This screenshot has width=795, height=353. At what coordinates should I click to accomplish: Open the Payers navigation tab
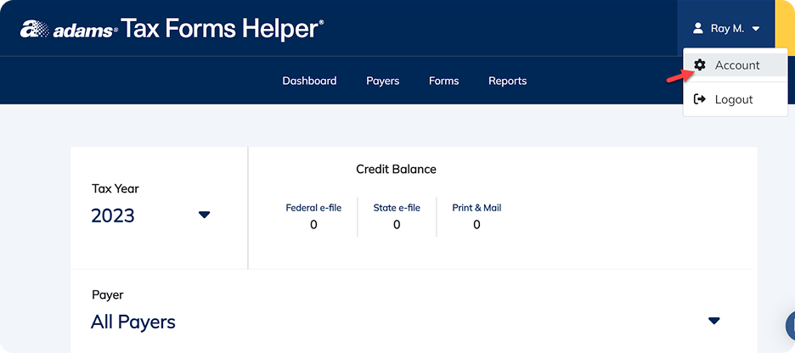(x=383, y=81)
